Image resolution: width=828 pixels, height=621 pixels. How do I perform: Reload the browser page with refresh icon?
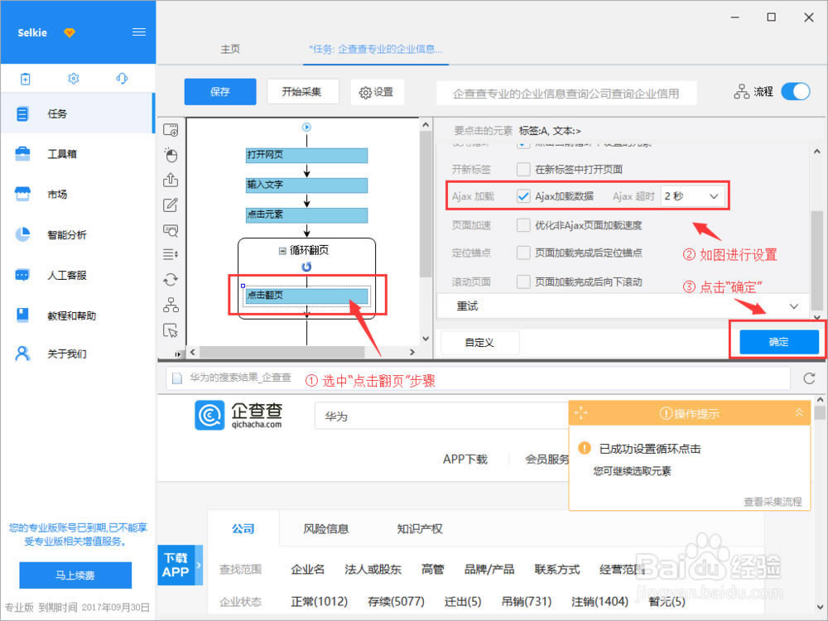click(x=809, y=378)
